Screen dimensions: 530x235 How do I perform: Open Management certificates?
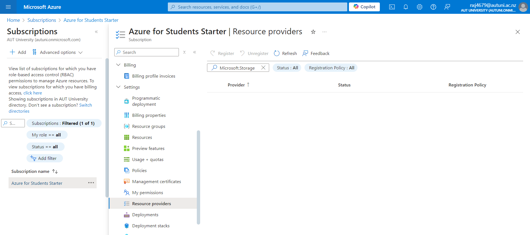(x=157, y=181)
